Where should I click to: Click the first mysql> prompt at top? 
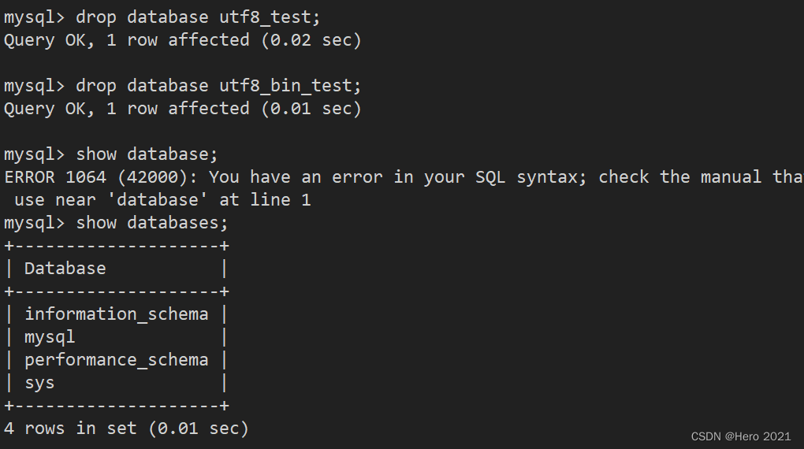click(x=35, y=17)
